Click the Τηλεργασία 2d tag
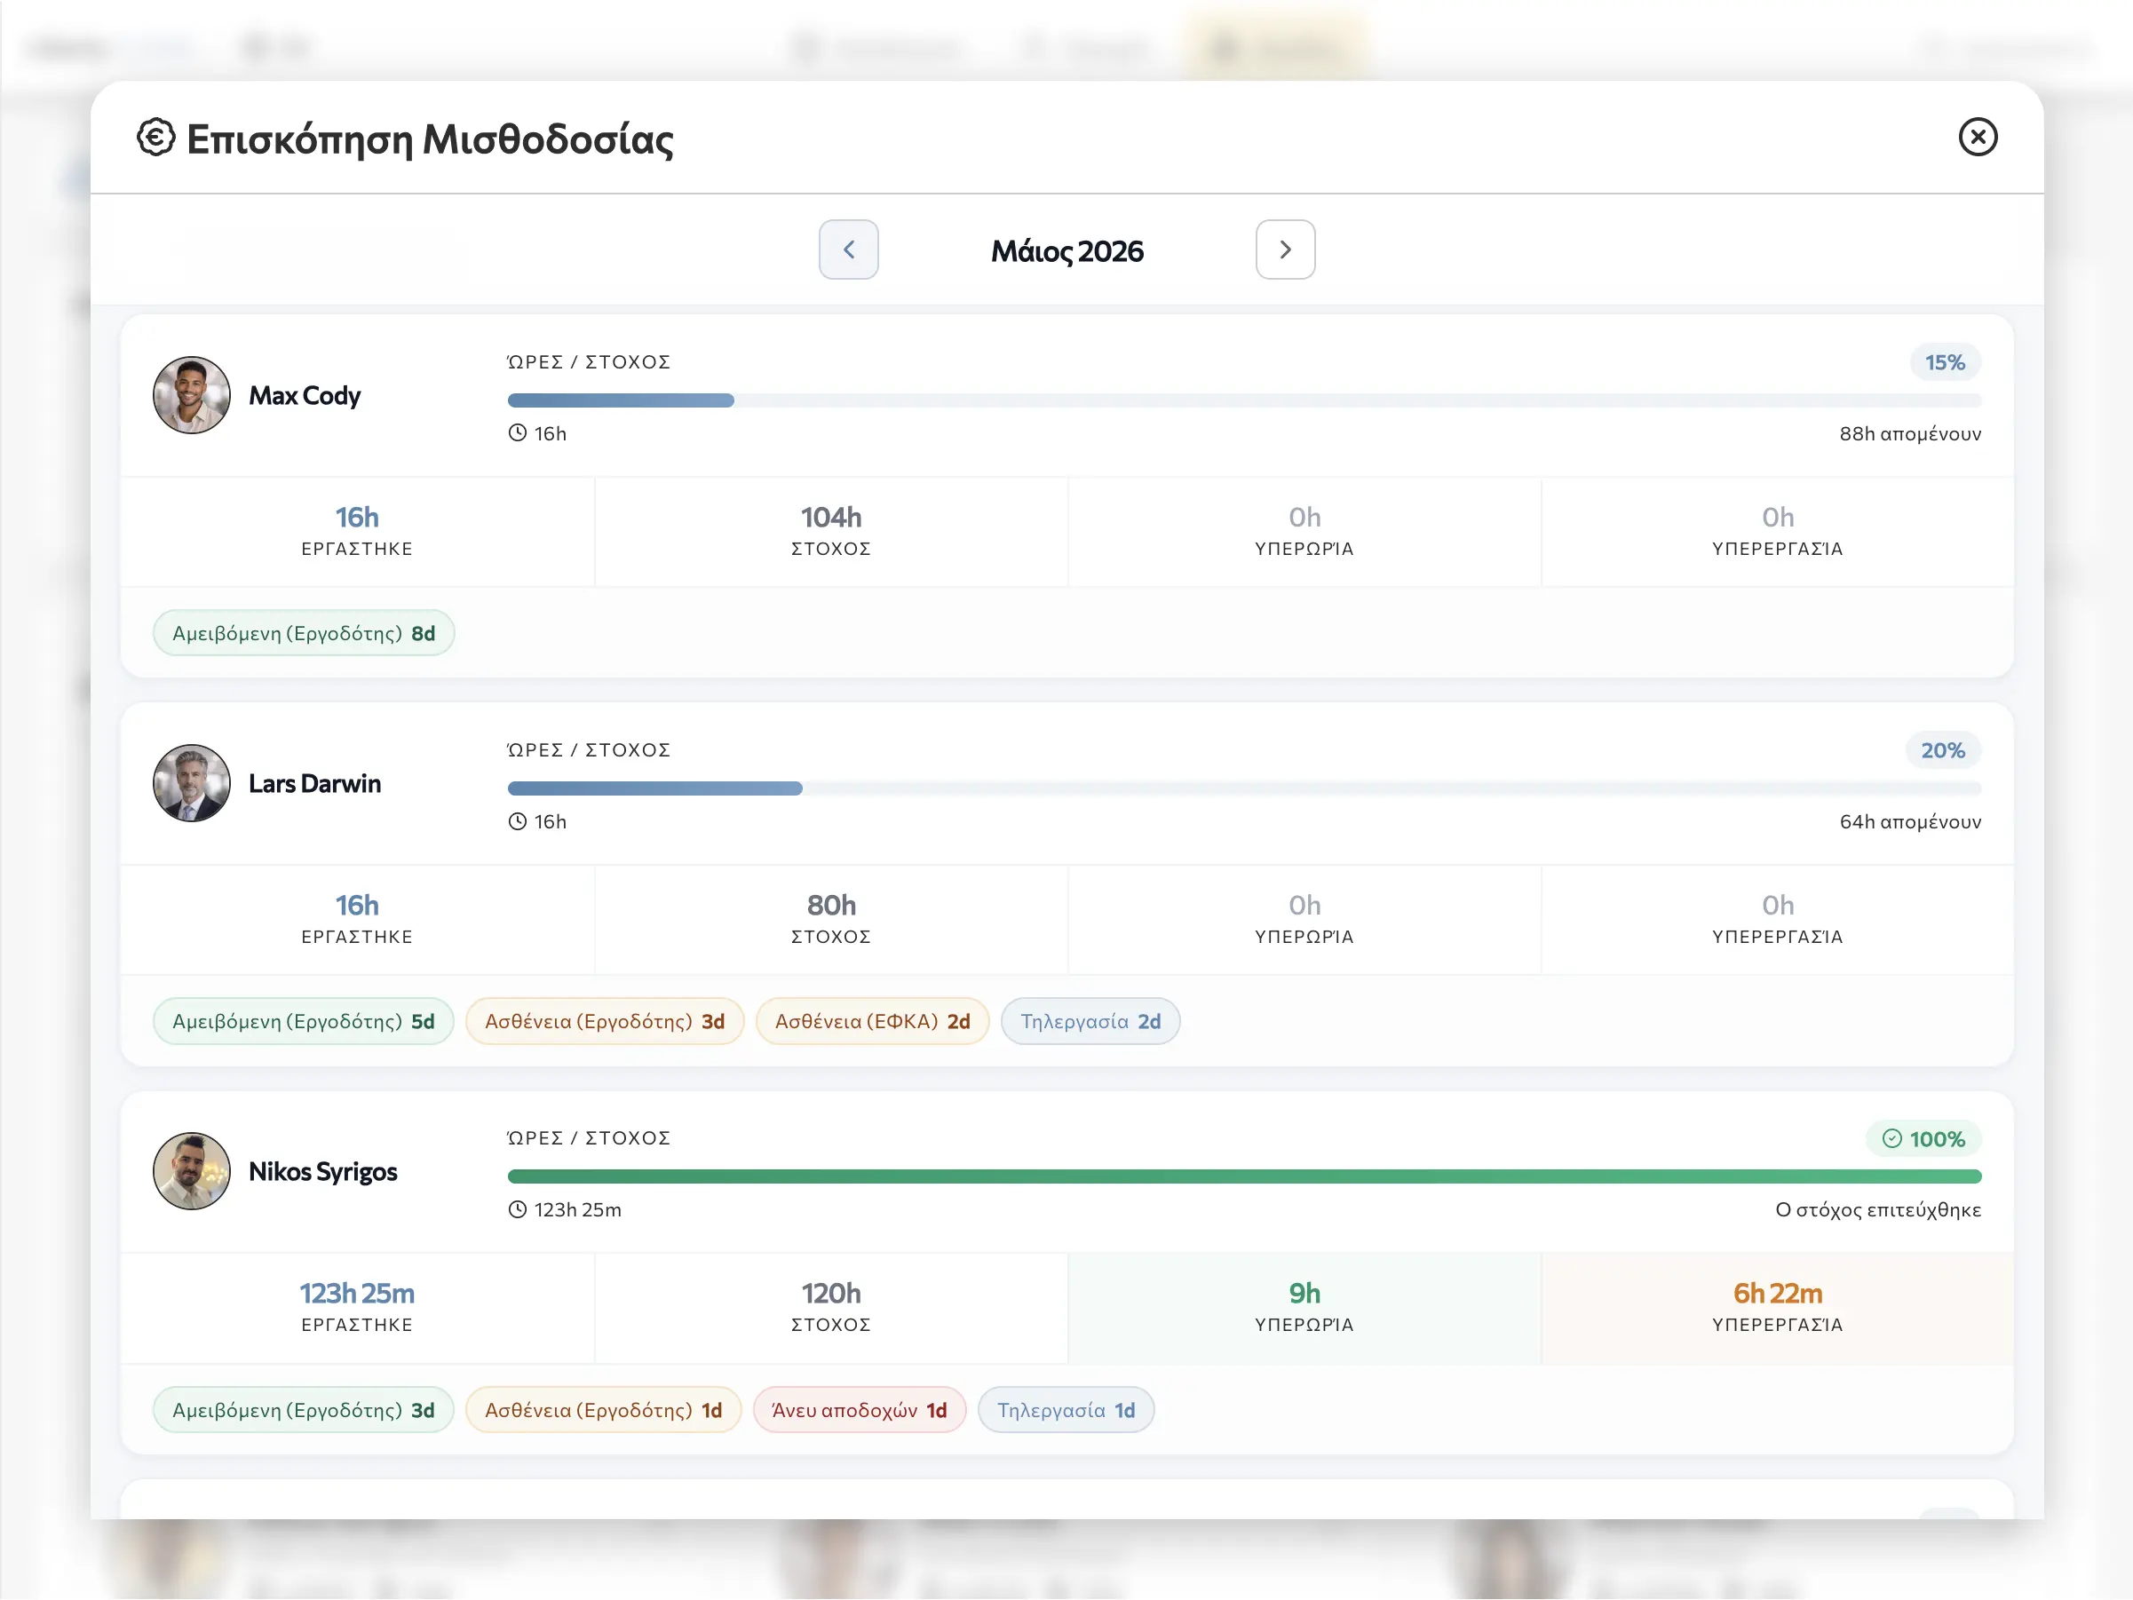Image resolution: width=2133 pixels, height=1600 pixels. click(1090, 1021)
